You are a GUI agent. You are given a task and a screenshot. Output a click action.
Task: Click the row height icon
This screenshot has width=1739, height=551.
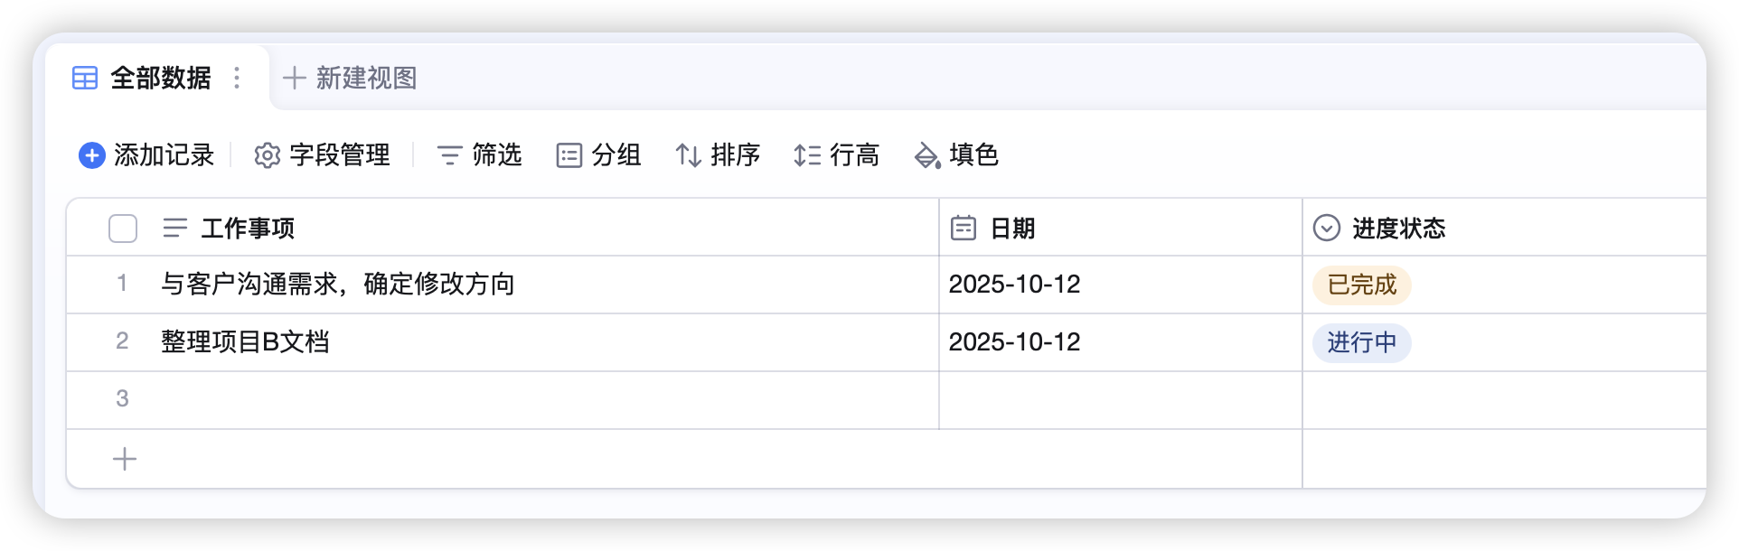point(807,155)
